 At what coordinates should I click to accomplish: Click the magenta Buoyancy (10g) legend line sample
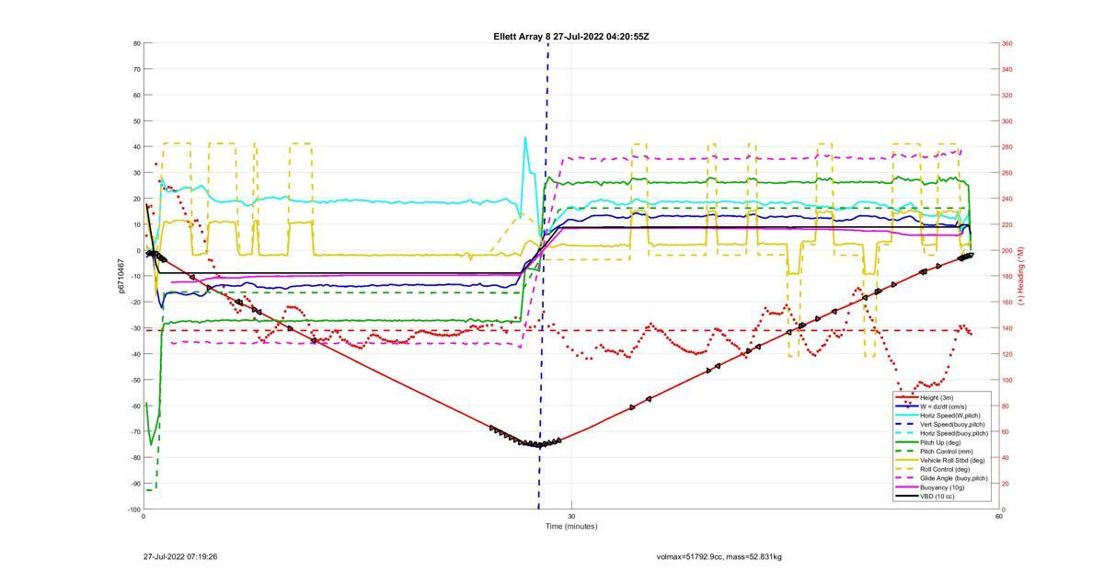(906, 487)
